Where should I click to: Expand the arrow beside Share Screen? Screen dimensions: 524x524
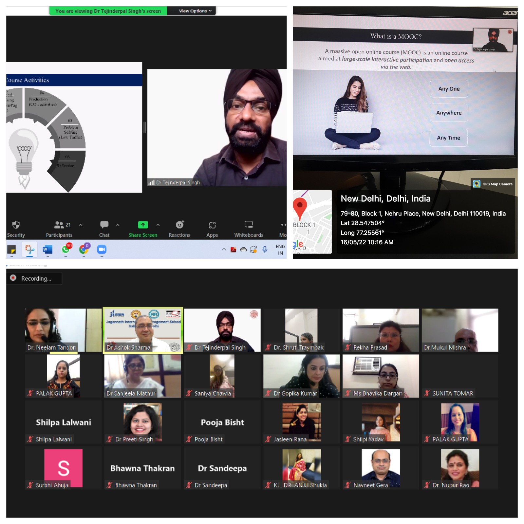tap(158, 225)
